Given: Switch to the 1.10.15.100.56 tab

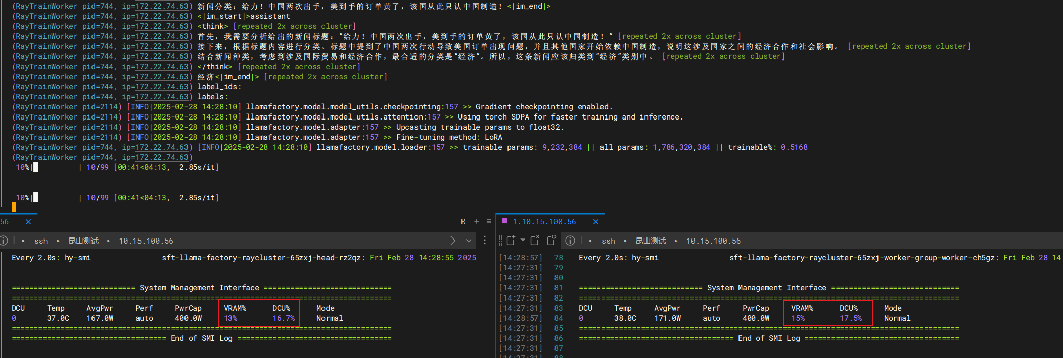Looking at the screenshot, I should point(544,222).
